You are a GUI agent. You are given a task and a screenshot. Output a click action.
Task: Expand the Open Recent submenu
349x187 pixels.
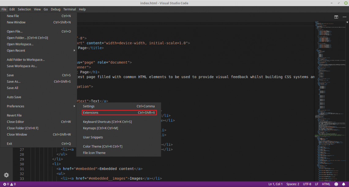[17, 50]
